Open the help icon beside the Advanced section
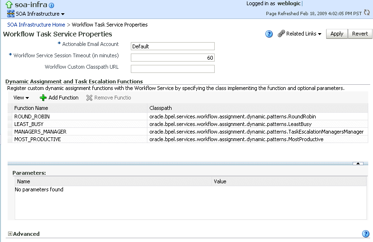373x242 pixels. point(365,233)
